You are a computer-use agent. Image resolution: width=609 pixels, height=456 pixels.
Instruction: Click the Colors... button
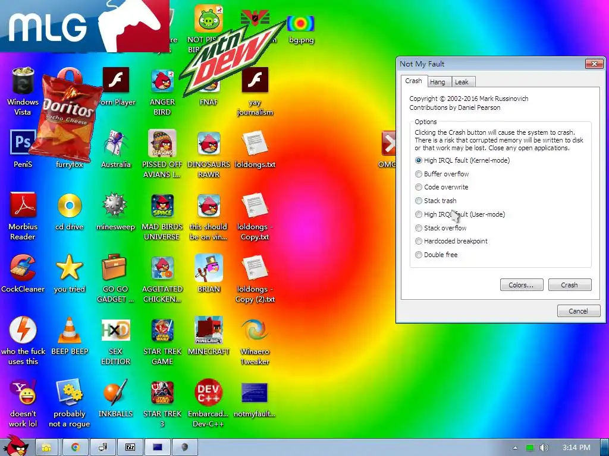[521, 284]
